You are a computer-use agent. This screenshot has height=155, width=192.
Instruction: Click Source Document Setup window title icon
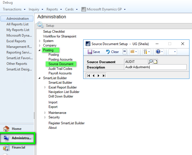tap(88, 44)
